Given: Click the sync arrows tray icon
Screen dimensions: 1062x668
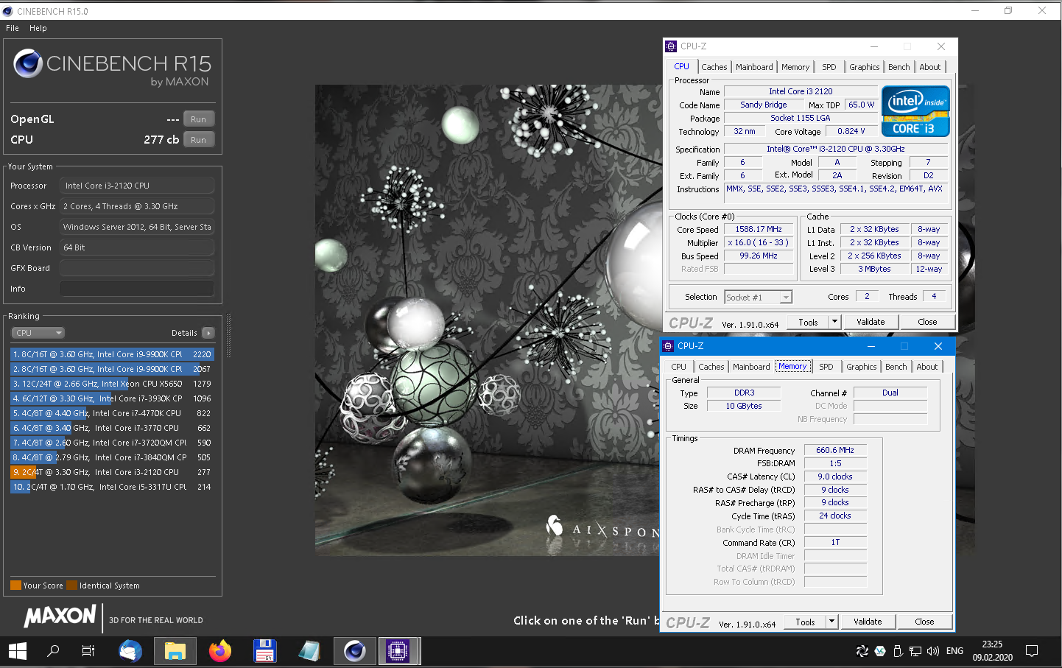Looking at the screenshot, I should point(862,651).
